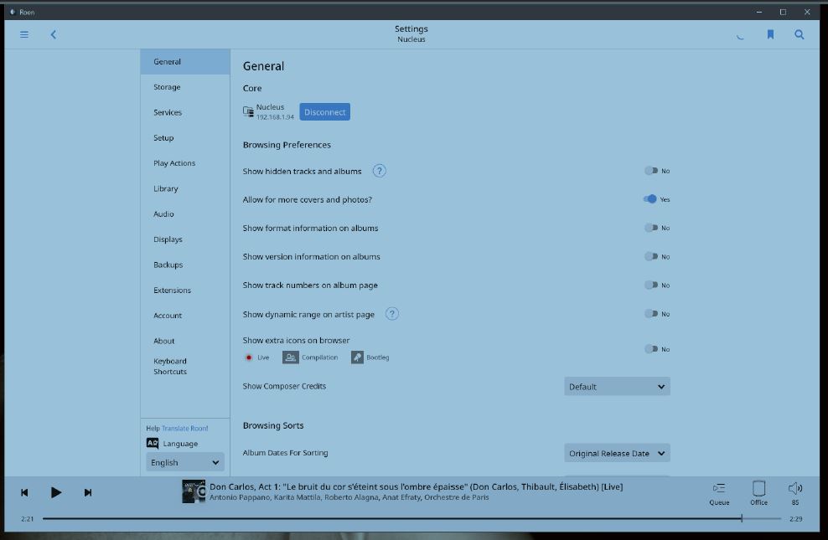828x540 pixels.
Task: Click the Live red dot icon
Action: tap(249, 357)
